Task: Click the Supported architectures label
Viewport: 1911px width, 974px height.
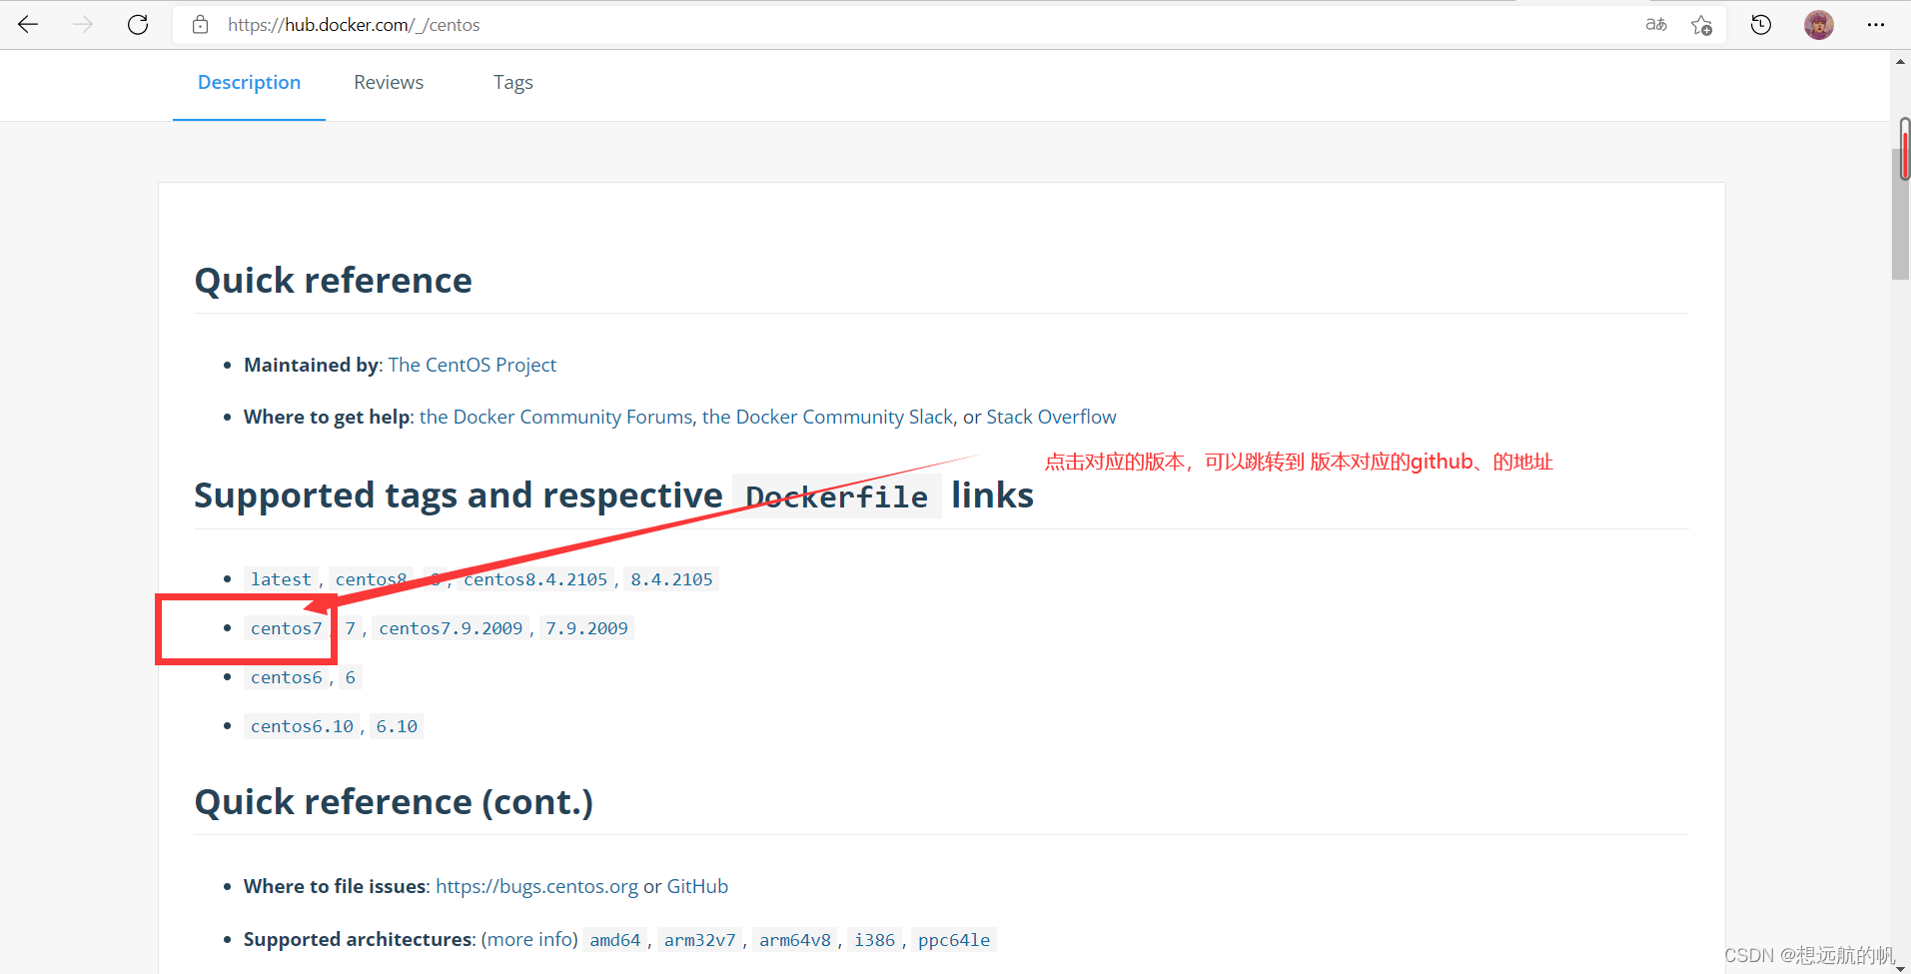Action: coord(358,939)
